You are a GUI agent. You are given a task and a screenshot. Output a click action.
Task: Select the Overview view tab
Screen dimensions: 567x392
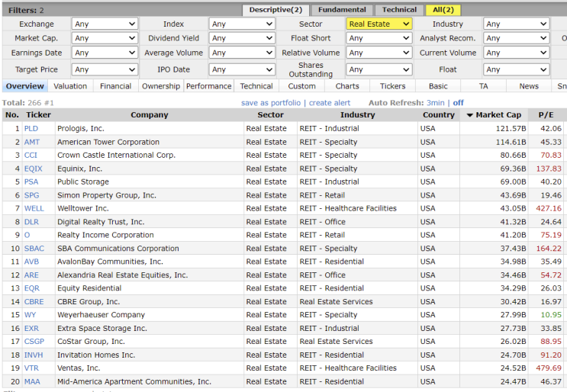click(x=25, y=86)
